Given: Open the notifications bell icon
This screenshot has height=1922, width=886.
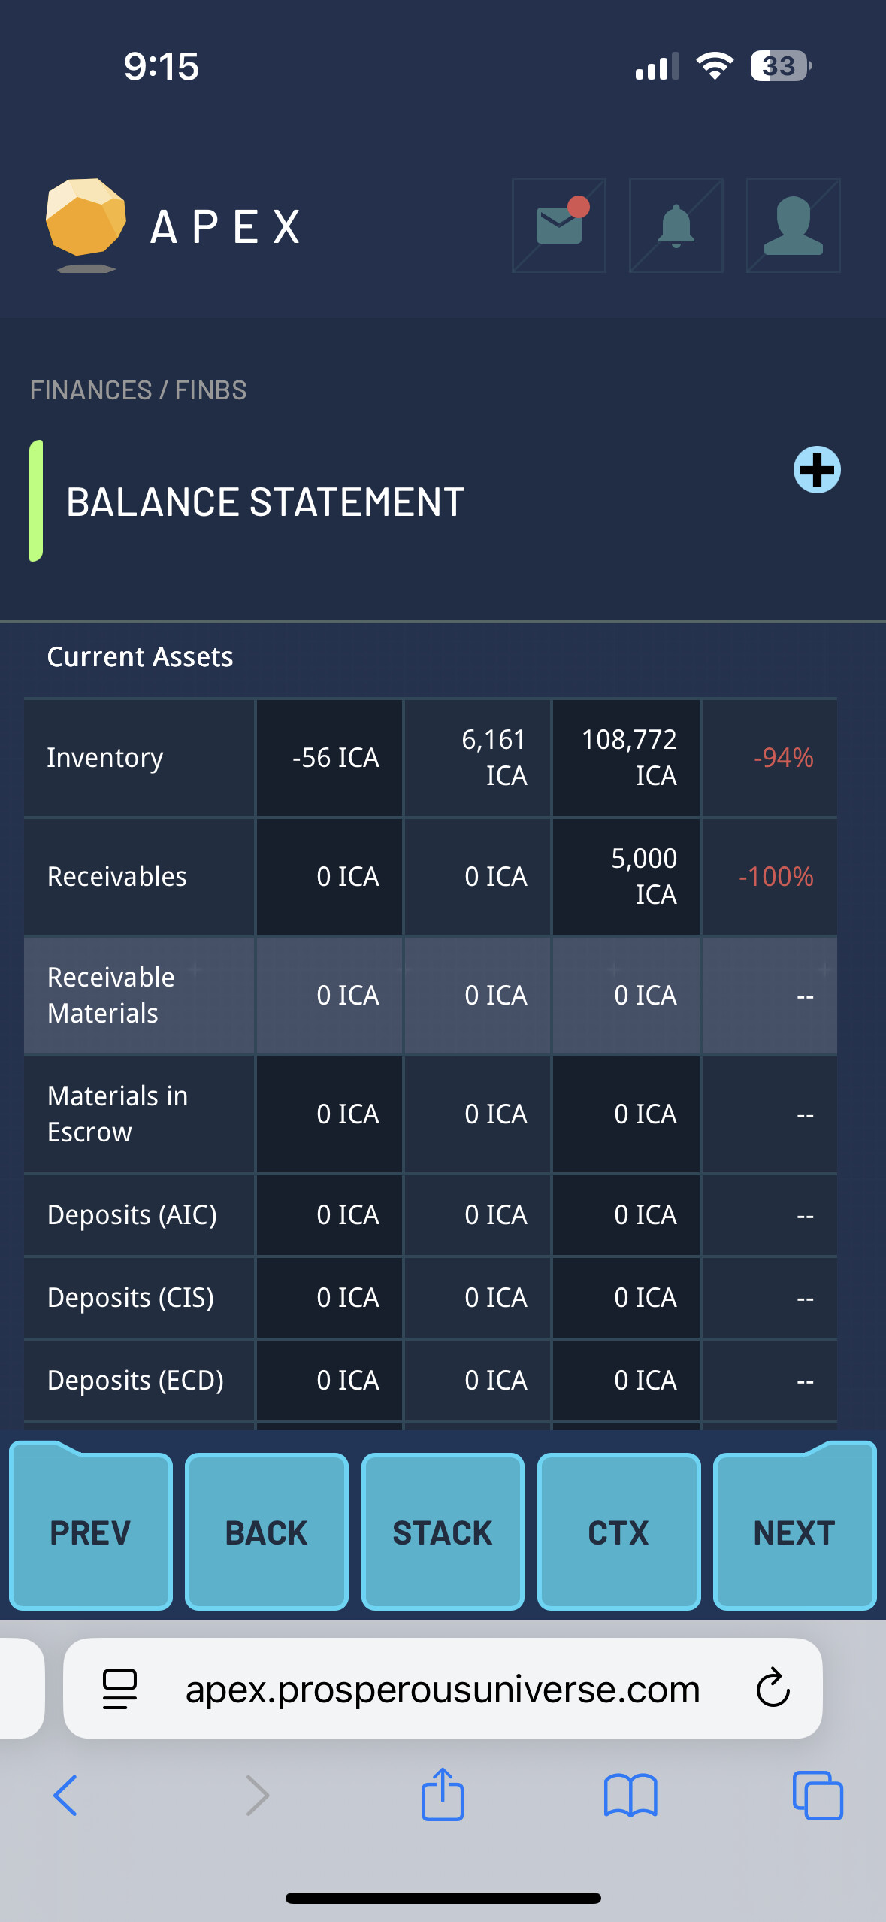Looking at the screenshot, I should pos(676,225).
